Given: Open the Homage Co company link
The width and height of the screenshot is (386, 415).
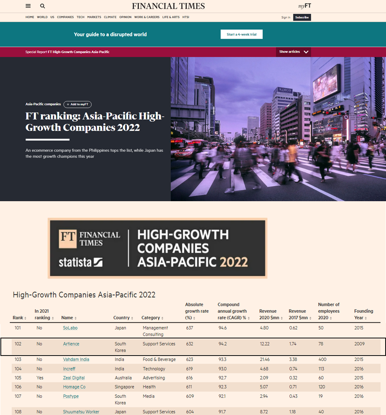Looking at the screenshot, I should pos(74,387).
